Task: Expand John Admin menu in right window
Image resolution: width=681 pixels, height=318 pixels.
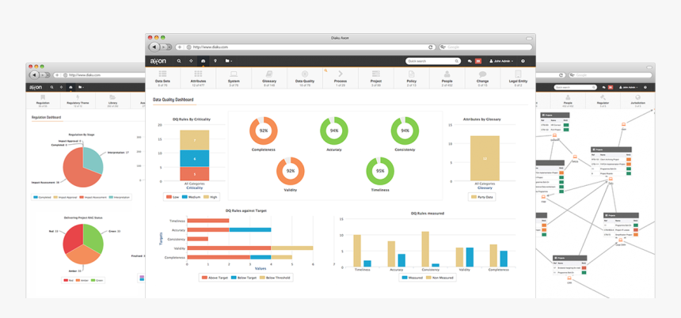Action: coord(629,87)
